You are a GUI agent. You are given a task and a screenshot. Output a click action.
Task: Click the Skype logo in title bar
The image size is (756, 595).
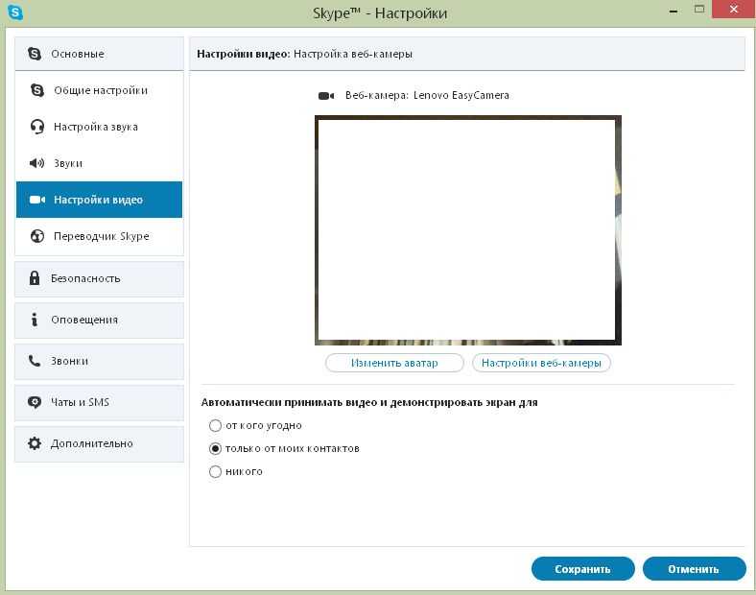click(x=15, y=12)
